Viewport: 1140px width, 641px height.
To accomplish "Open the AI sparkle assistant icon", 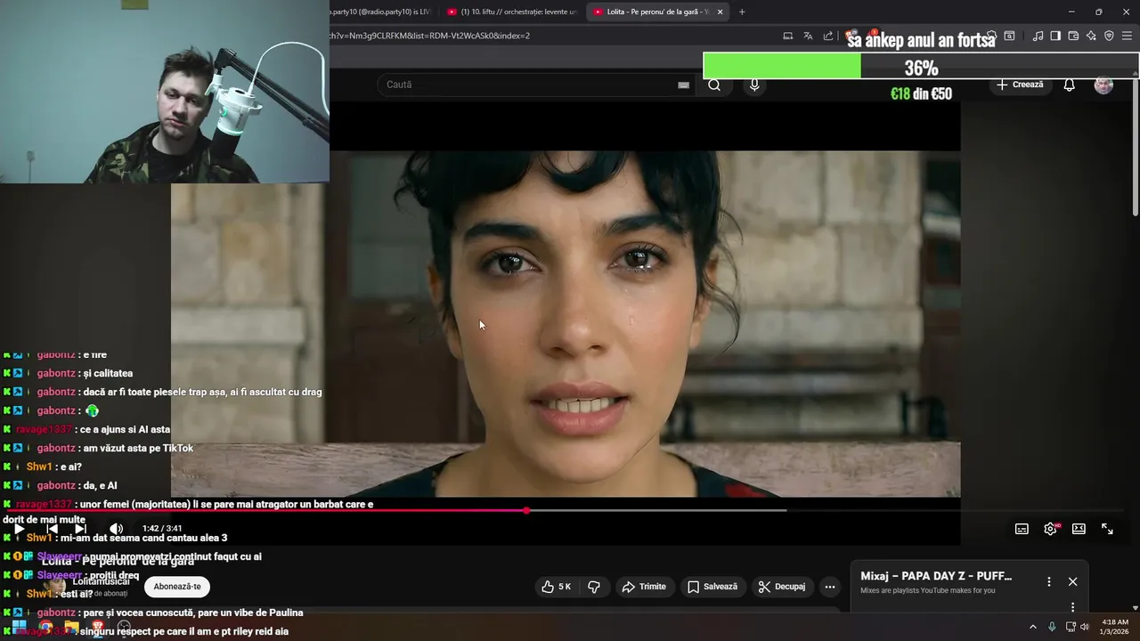I will [1091, 36].
